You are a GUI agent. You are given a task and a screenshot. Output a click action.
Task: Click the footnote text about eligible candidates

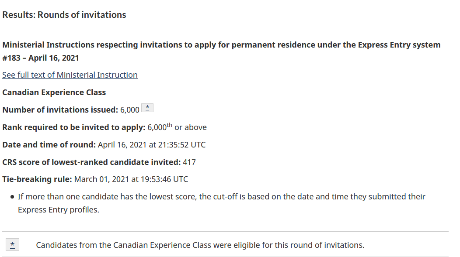pyautogui.click(x=200, y=245)
